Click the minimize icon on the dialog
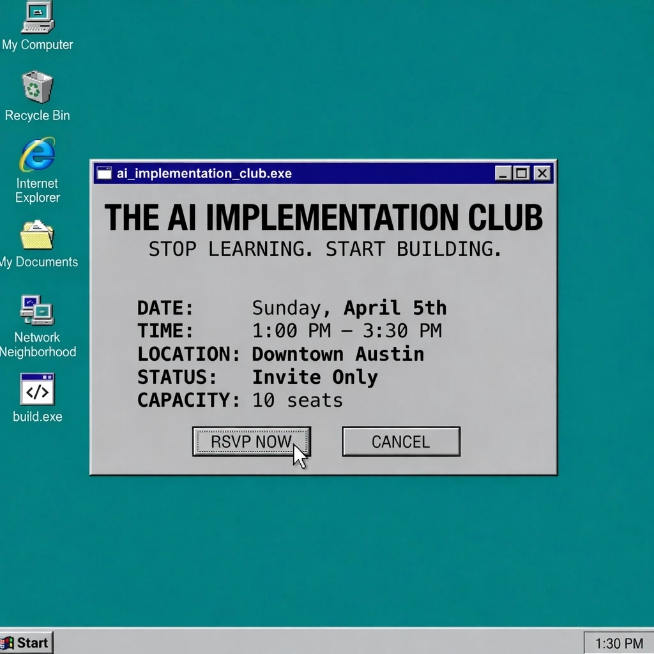 pos(502,173)
